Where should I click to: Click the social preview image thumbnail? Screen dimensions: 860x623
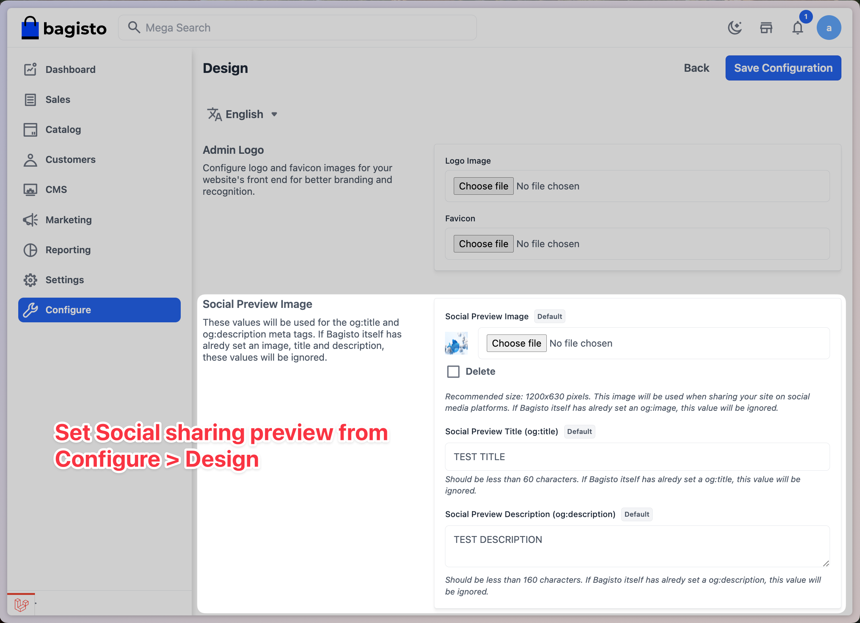pyautogui.click(x=456, y=343)
